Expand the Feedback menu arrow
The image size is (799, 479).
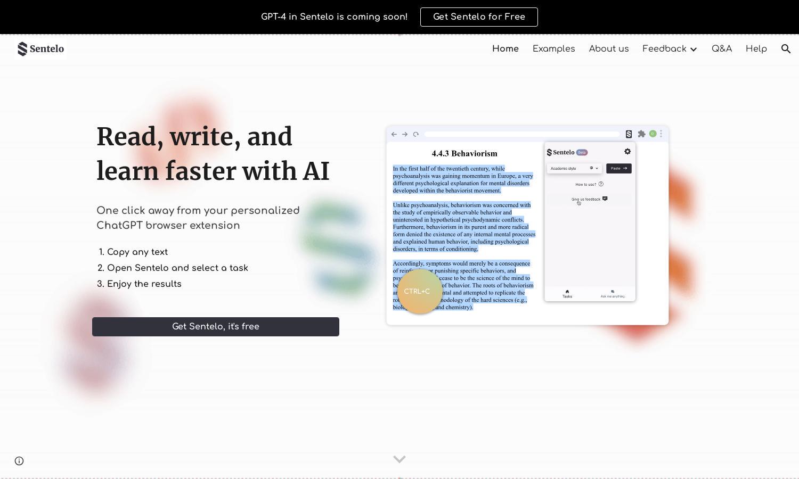click(694, 49)
